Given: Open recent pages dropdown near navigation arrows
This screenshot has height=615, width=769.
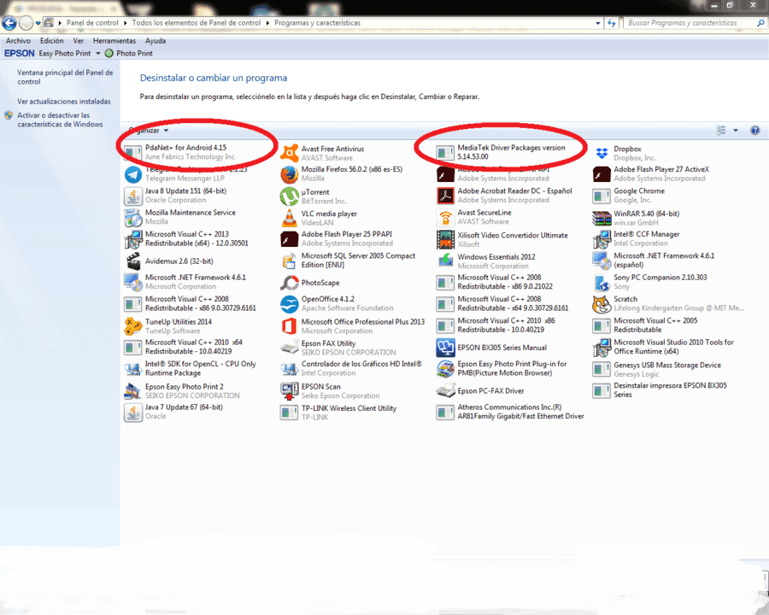Looking at the screenshot, I should click(x=38, y=23).
